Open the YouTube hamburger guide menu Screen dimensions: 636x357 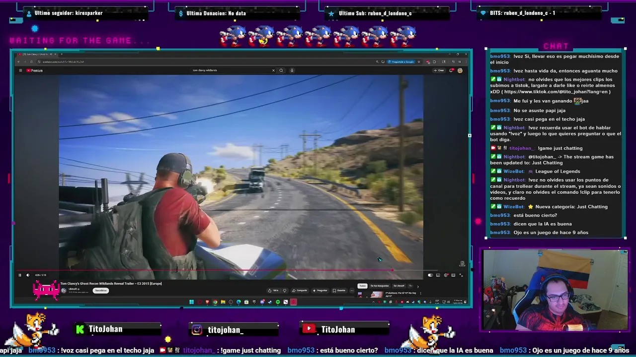pos(20,70)
